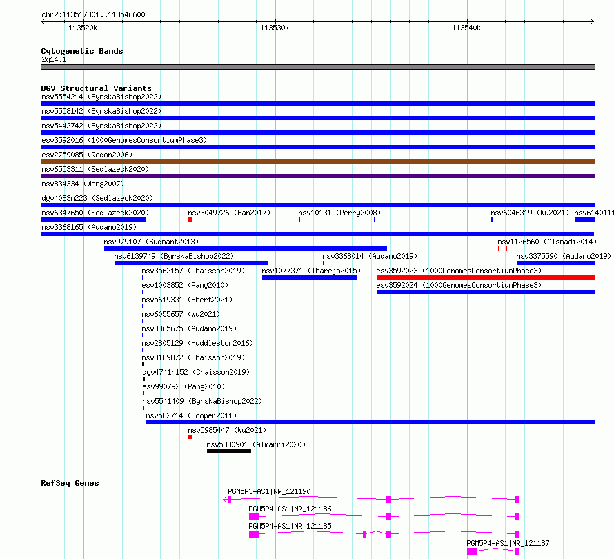Click the nsv6140111 bar at the track's right edge
Screen dimensions: 614x559
point(584,219)
